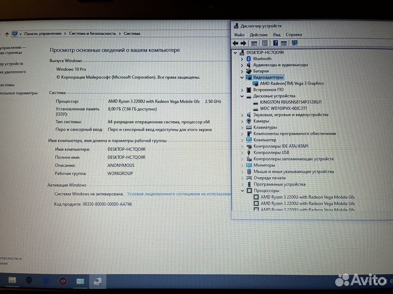
Task: Open the Условия лицензионного соглашения link
Action: click(x=179, y=194)
